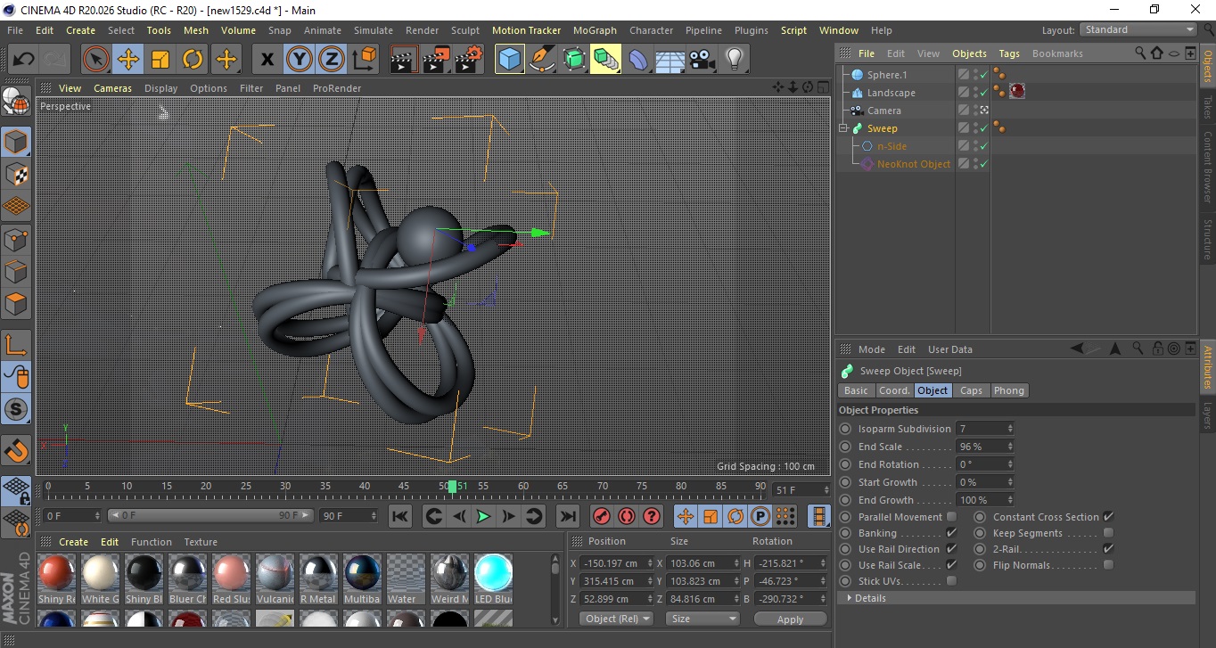Enable the Parallel Movement checkbox
1216x648 pixels.
pos(951,517)
